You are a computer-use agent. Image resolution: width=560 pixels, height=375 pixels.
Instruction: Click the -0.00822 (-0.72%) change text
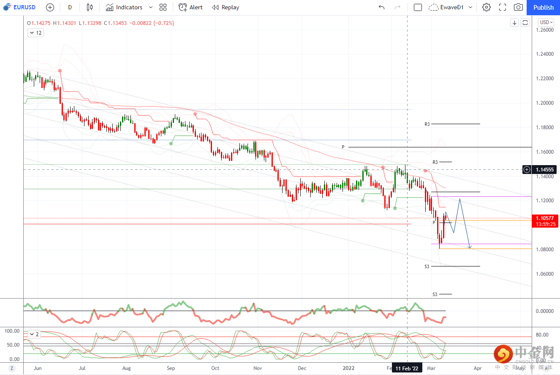151,23
